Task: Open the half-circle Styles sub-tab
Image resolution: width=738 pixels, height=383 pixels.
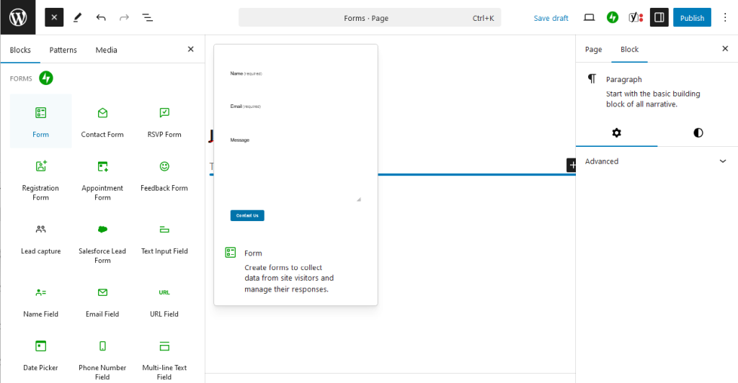Action: 698,133
